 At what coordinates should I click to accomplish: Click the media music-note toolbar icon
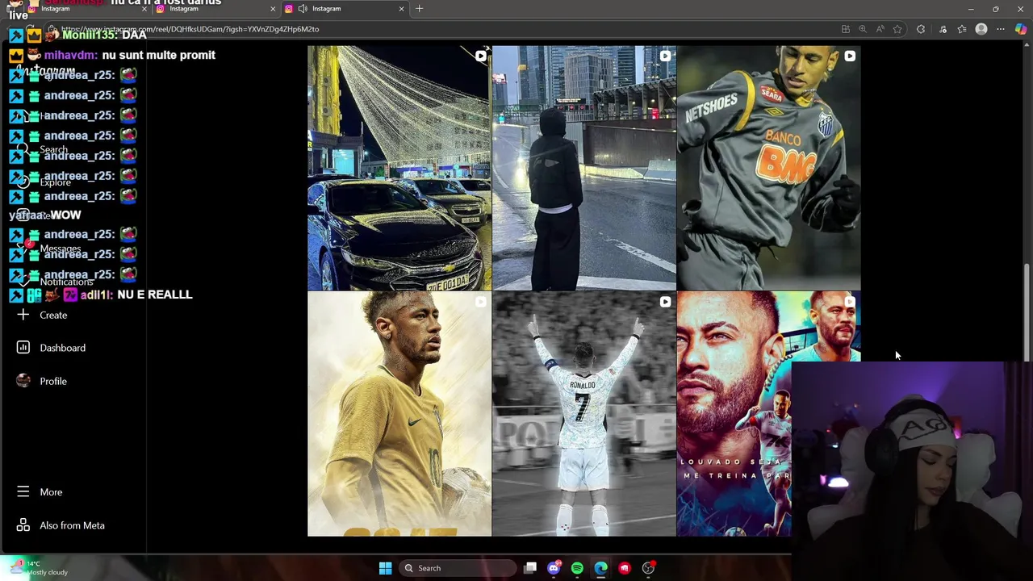pos(943,29)
